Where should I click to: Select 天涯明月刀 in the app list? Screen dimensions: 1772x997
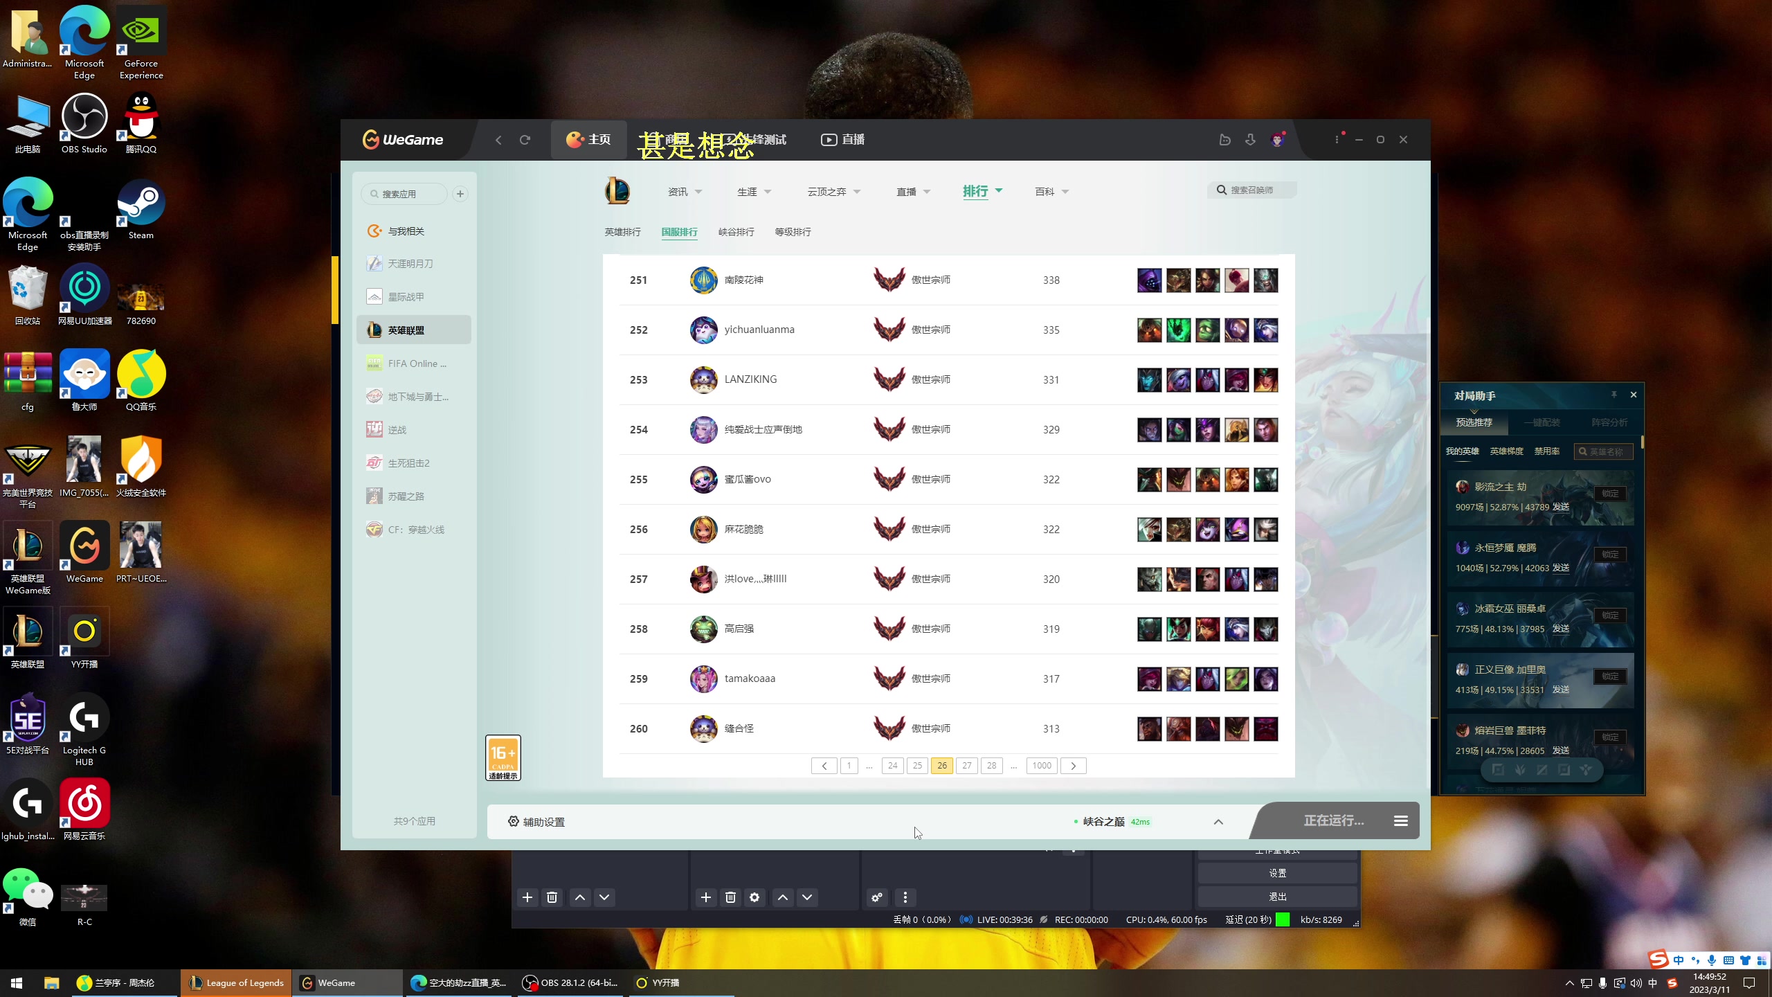[414, 264]
